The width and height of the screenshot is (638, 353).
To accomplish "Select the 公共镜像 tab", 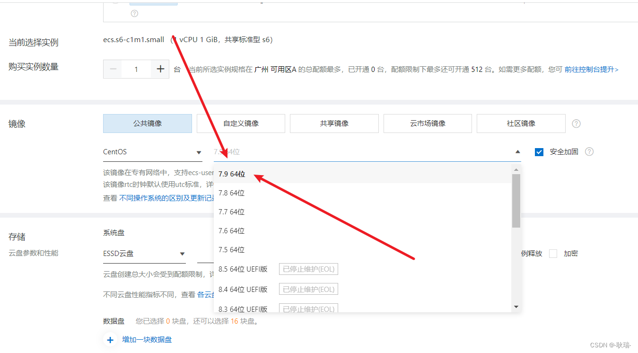I will (x=148, y=124).
